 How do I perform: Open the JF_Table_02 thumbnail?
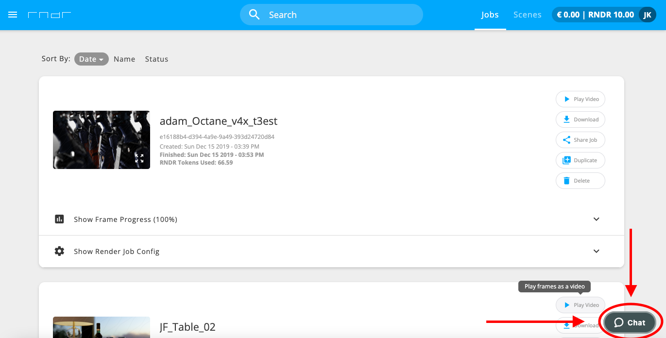tap(102, 327)
